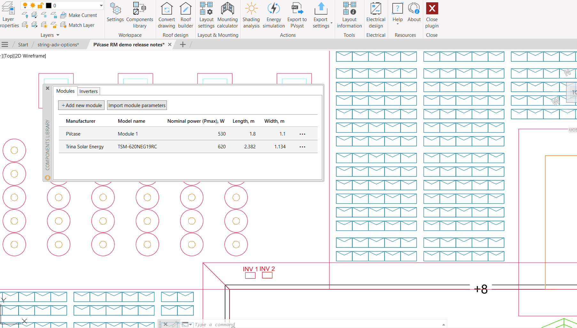Open Components library
Image resolution: width=577 pixels, height=328 pixels.
[140, 15]
